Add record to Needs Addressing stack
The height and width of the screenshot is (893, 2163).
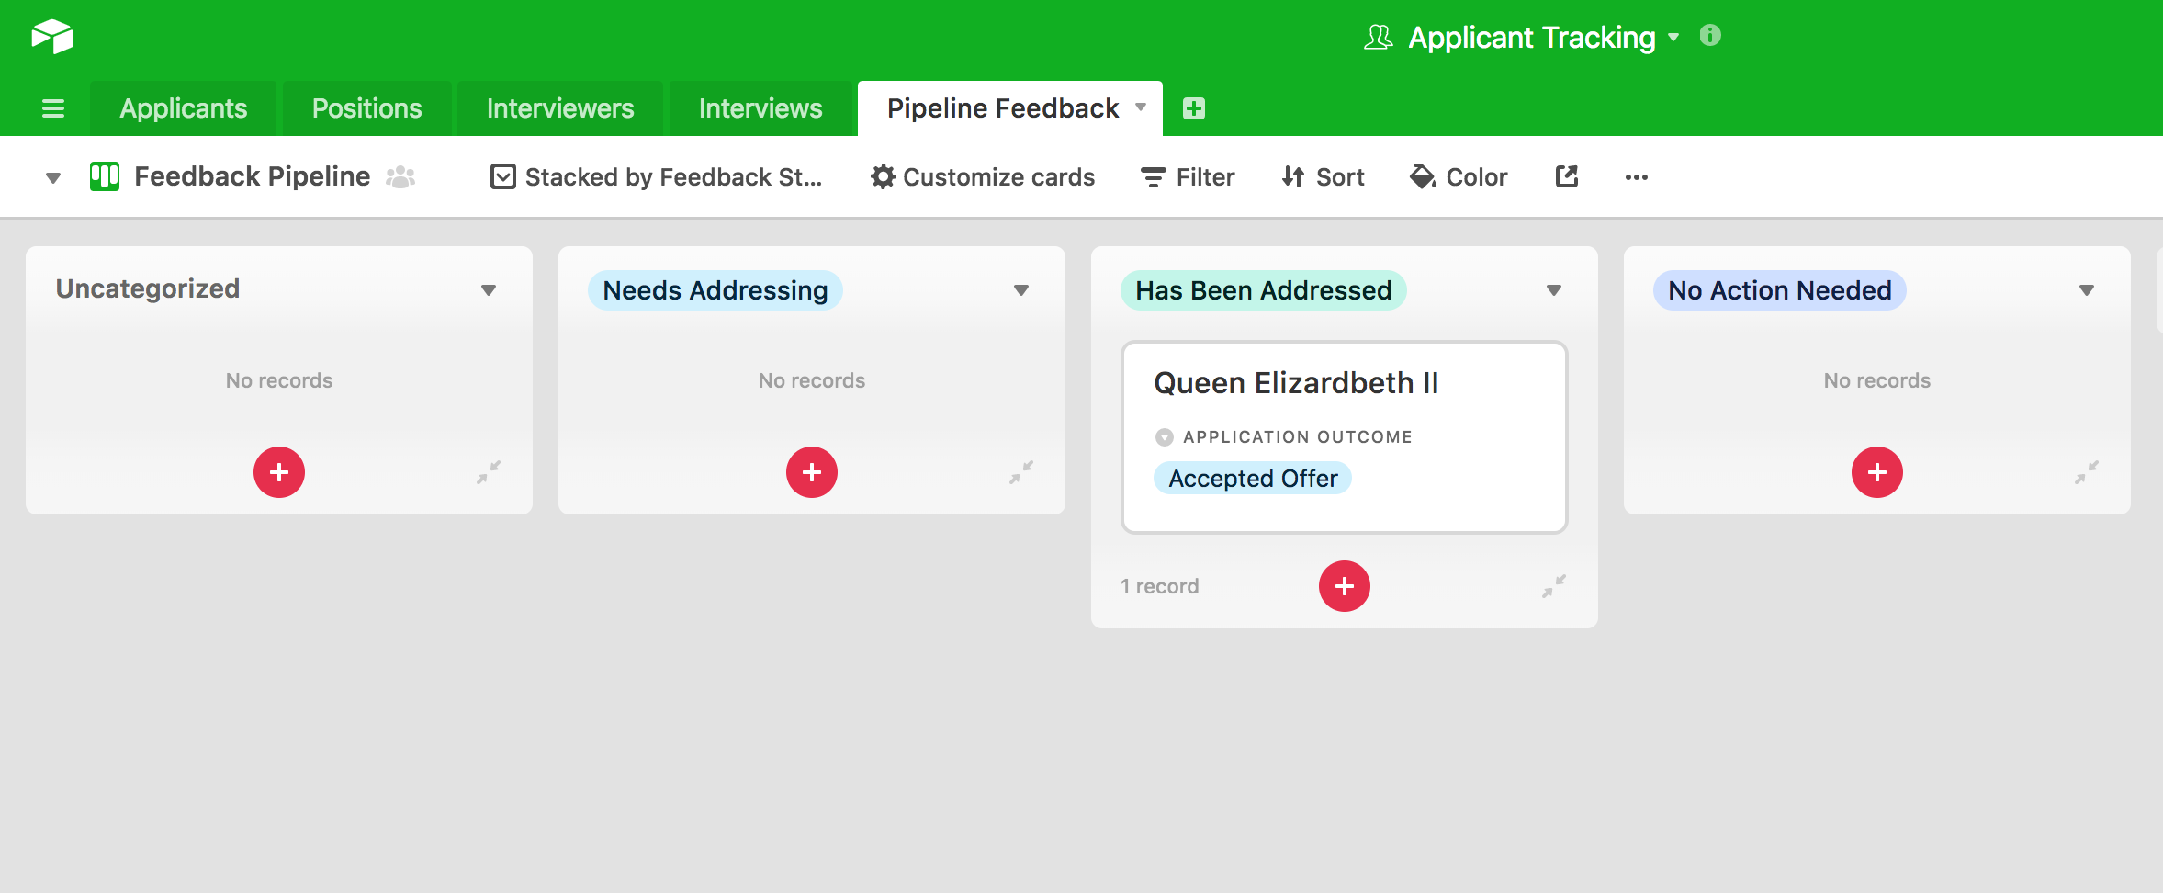(812, 472)
